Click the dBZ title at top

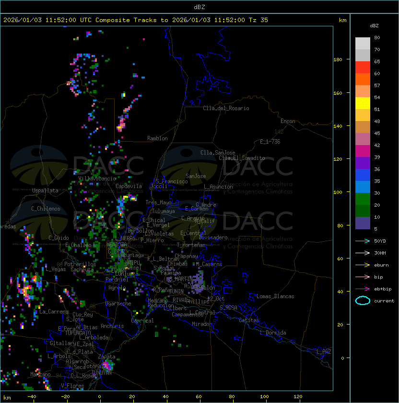(199, 7)
